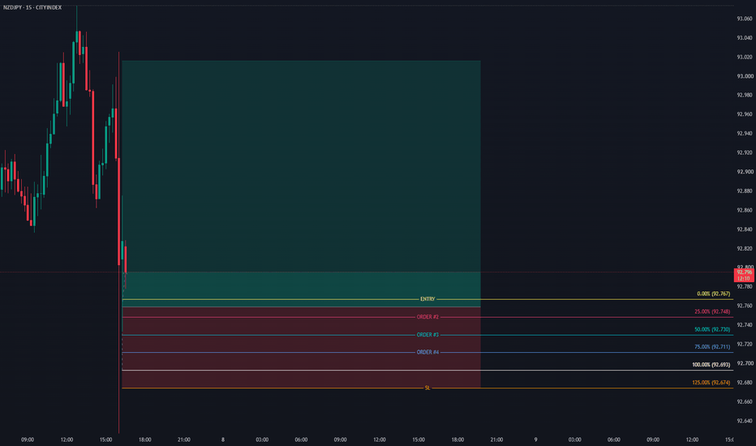The height and width of the screenshot is (446, 756).
Task: Click the 92.660 price axis label
Action: [x=745, y=402]
